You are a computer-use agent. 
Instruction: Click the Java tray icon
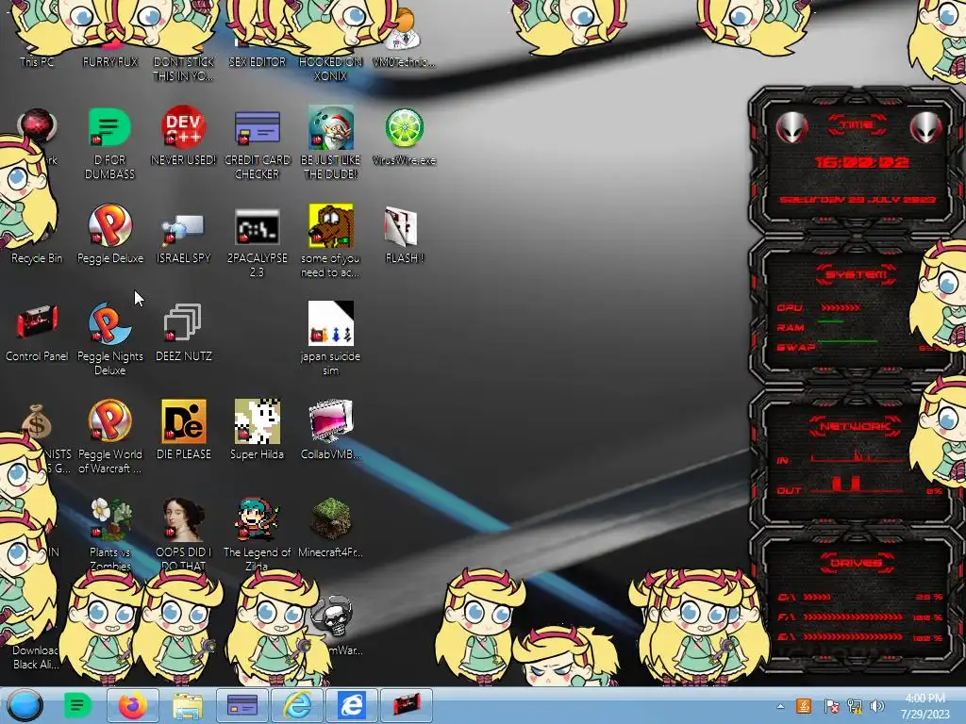click(804, 706)
